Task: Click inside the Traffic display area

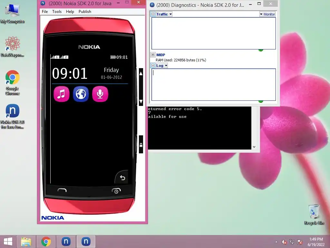Action: point(214,33)
